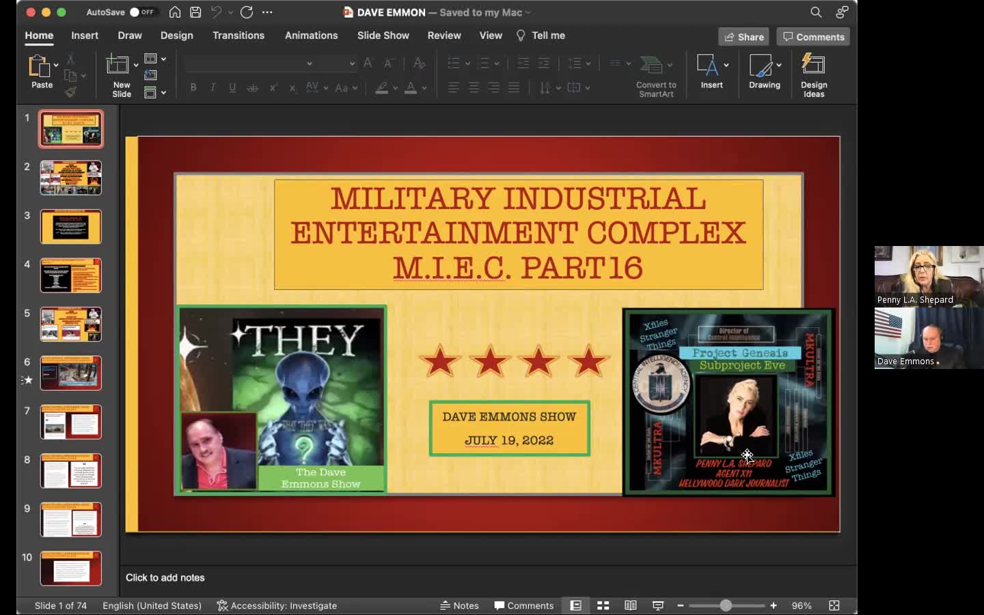Click the Paste clipboard icon
Screen dimensions: 984x615
[x=39, y=66]
